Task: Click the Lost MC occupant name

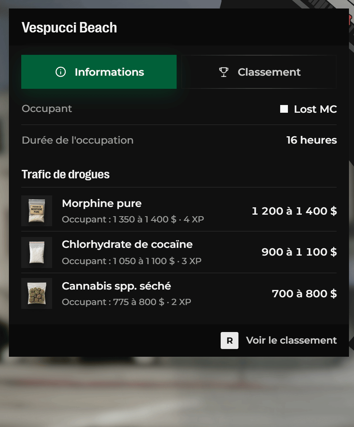Action: (315, 109)
